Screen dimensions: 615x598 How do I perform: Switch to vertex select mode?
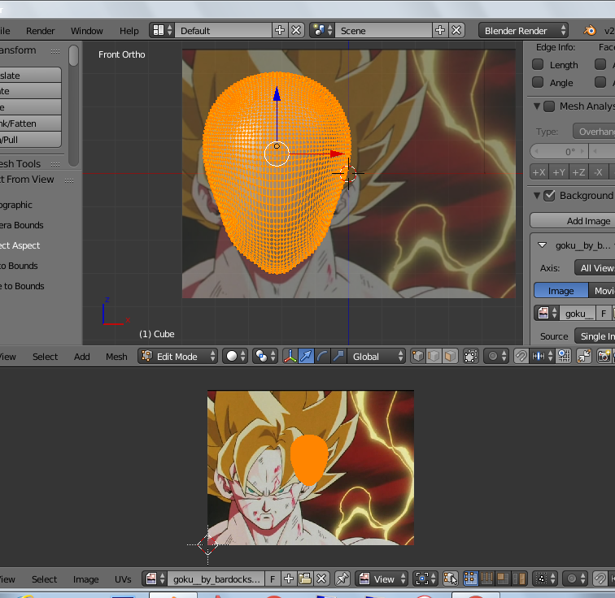pyautogui.click(x=418, y=356)
